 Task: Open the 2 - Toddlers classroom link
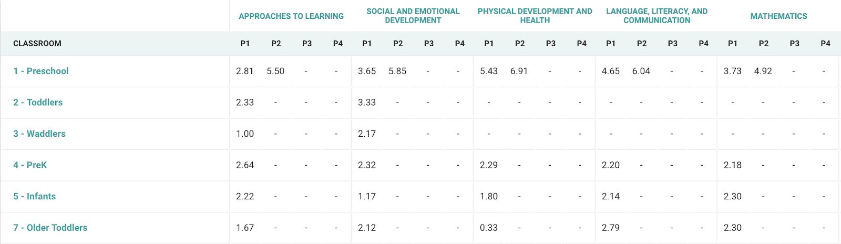tap(38, 103)
